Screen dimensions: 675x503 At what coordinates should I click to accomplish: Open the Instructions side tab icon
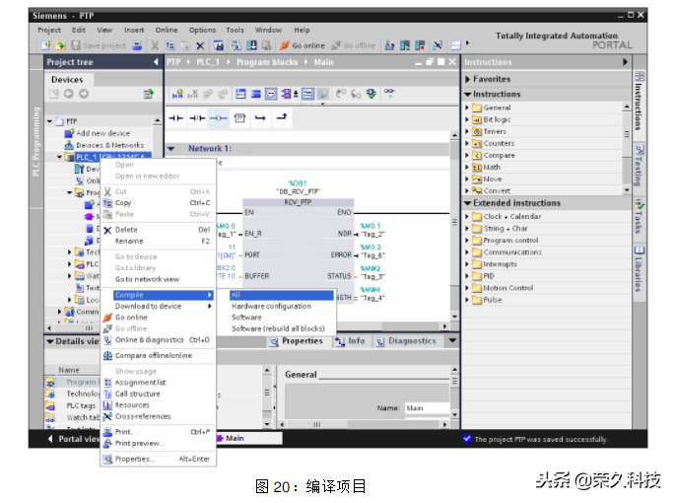click(x=640, y=77)
